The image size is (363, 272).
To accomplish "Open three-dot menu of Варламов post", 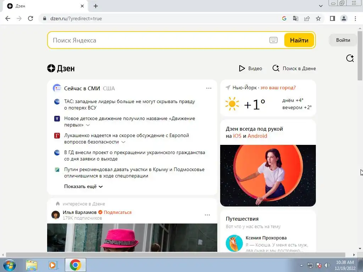I will [207, 215].
